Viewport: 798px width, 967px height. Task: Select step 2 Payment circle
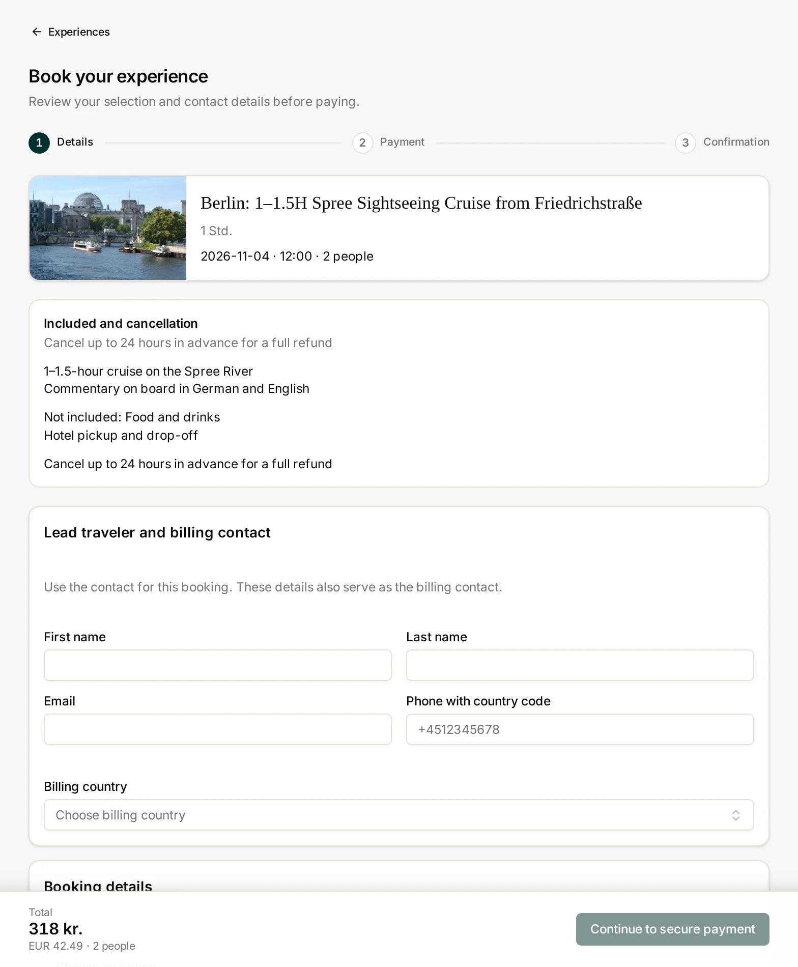(x=362, y=143)
